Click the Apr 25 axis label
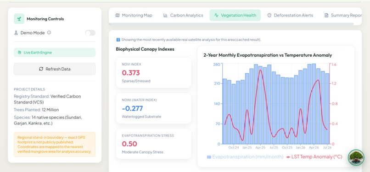Image resolution: width=370 pixels, height=172 pixels. (260, 148)
